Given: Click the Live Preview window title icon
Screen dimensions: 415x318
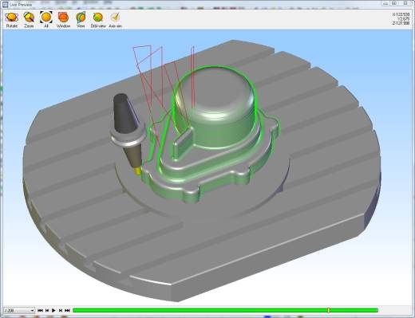Looking at the screenshot, I should click(x=5, y=5).
